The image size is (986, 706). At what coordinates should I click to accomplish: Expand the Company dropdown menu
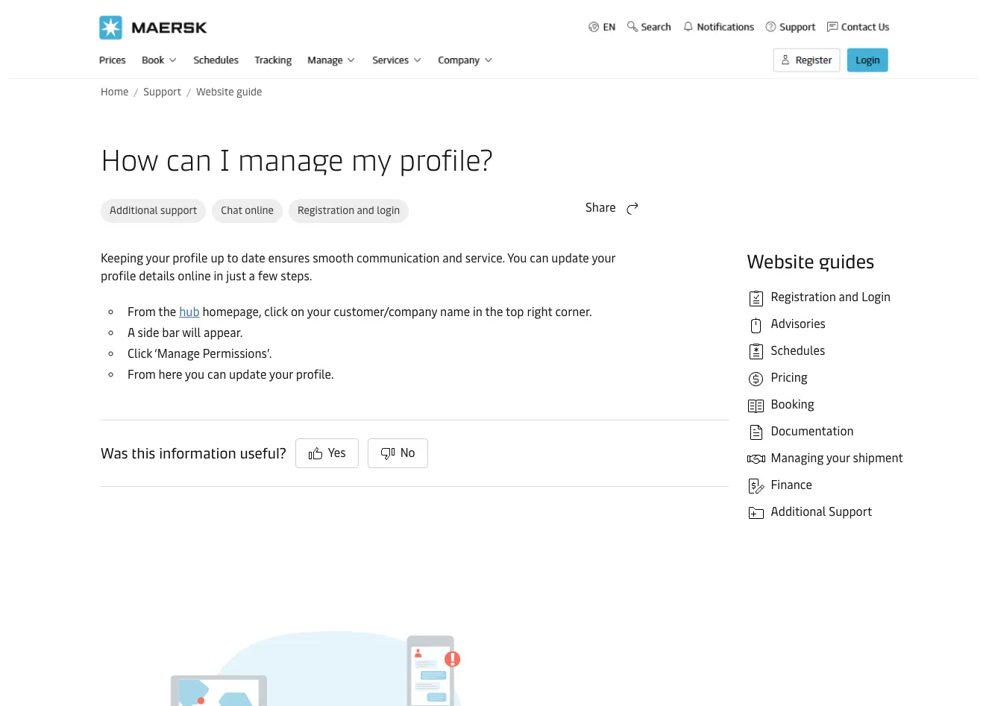click(465, 60)
